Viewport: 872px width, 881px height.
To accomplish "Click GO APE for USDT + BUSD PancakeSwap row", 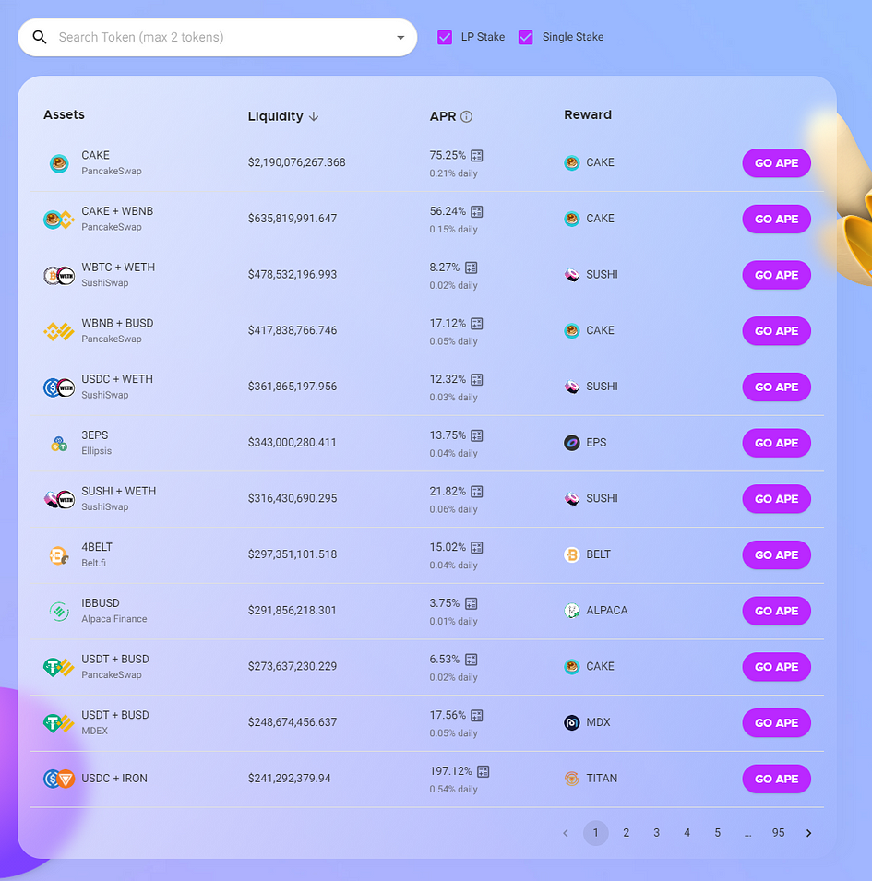I will (776, 666).
